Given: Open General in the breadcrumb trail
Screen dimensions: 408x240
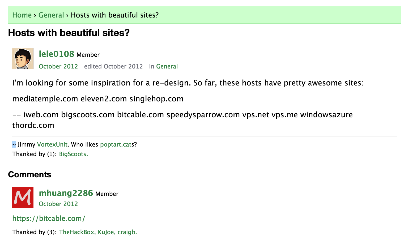Looking at the screenshot, I should tap(51, 15).
